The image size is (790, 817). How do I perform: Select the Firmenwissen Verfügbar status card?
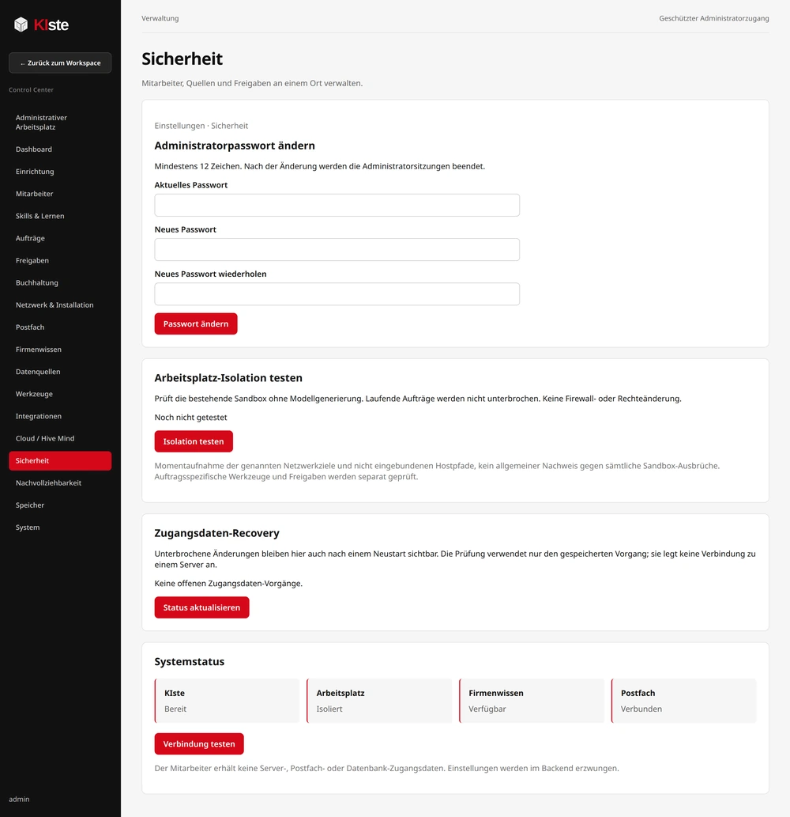pyautogui.click(x=532, y=701)
